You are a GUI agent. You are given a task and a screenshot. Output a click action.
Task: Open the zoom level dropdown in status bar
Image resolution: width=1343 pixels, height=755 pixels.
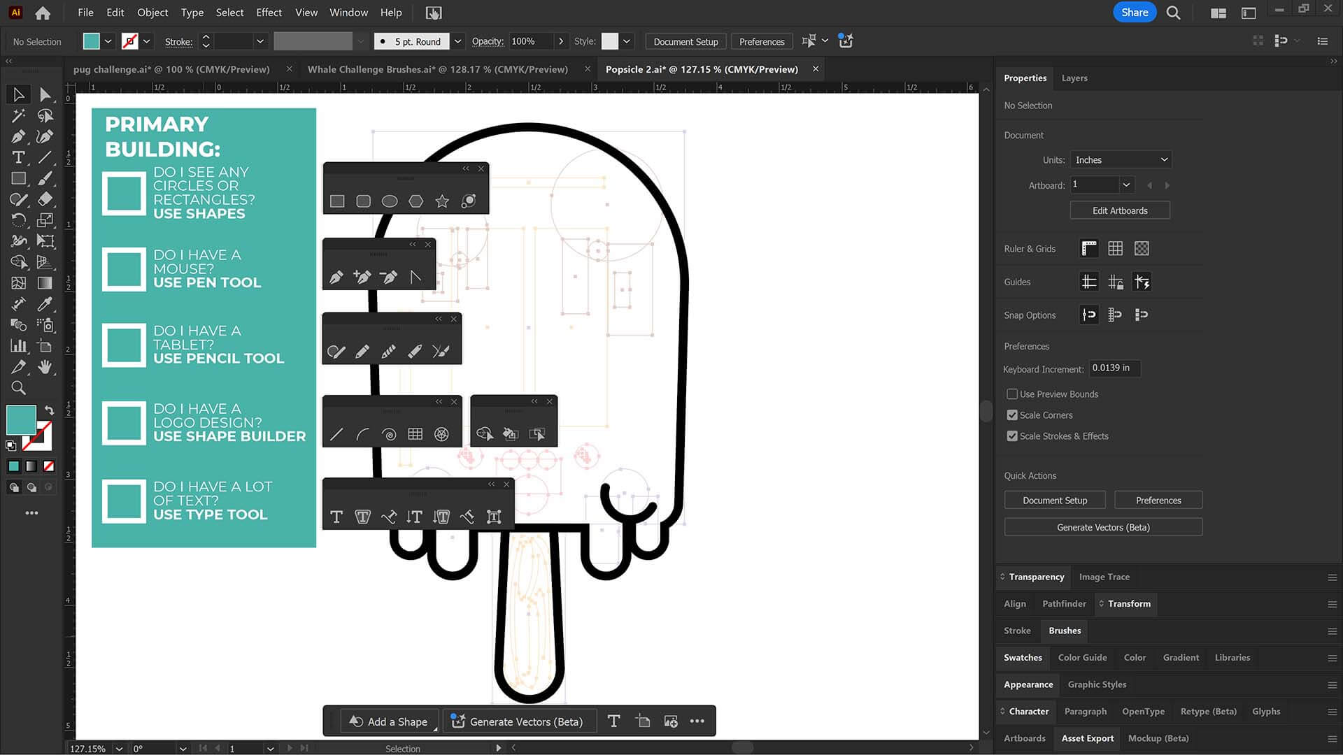[x=119, y=749]
